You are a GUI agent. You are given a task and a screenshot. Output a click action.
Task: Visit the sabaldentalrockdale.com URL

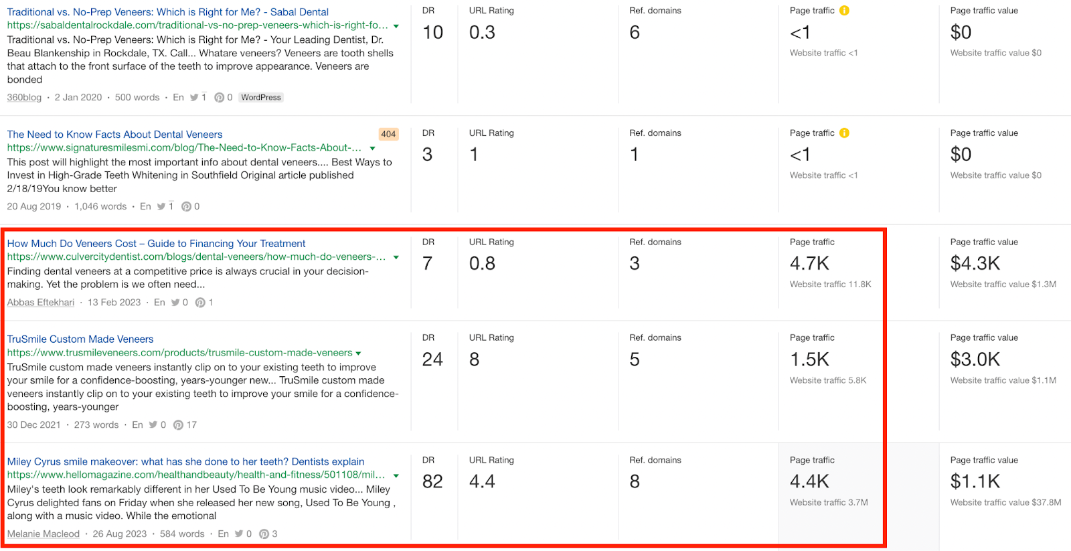(197, 25)
